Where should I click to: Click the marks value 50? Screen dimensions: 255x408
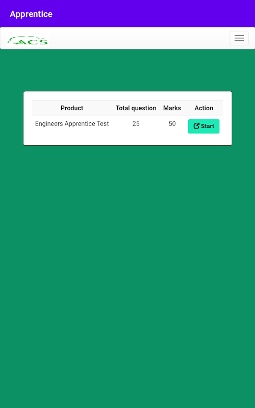[172, 123]
